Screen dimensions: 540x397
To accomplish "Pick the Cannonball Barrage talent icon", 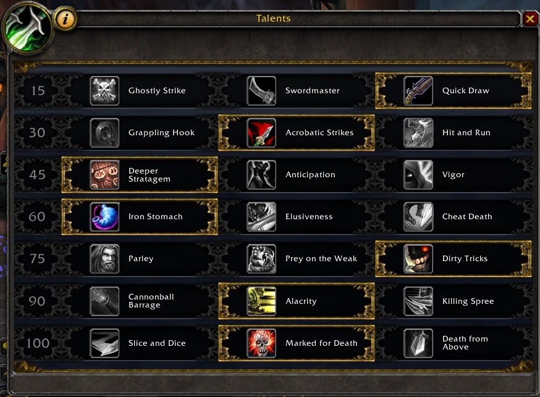I will coord(104,301).
